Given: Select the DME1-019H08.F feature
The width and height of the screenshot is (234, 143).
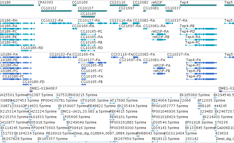Looking at the screenshot, I should (43, 88).
